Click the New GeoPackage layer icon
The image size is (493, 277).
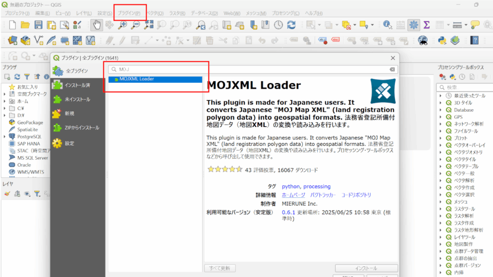click(26, 40)
